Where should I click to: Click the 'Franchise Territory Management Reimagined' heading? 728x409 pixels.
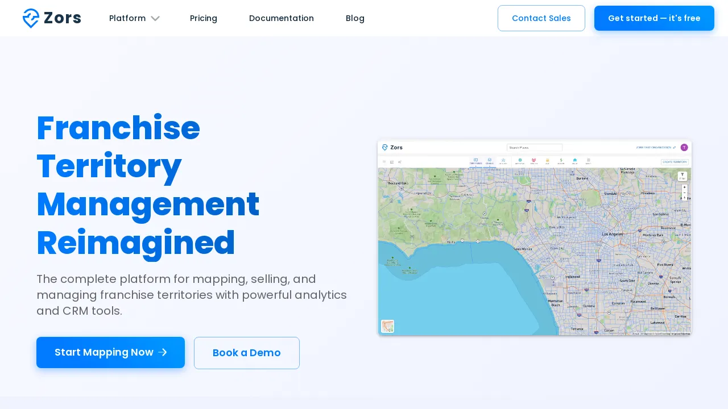[x=148, y=185]
